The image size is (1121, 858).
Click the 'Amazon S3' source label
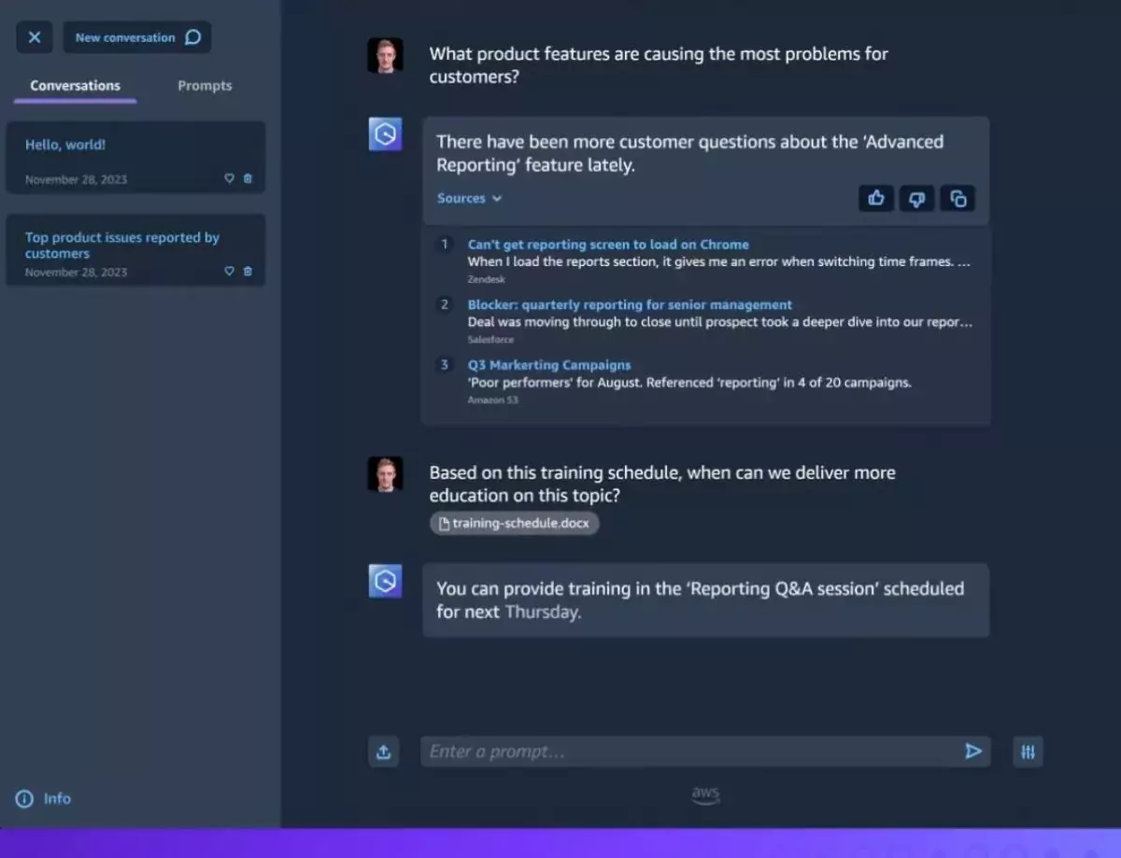tap(492, 400)
